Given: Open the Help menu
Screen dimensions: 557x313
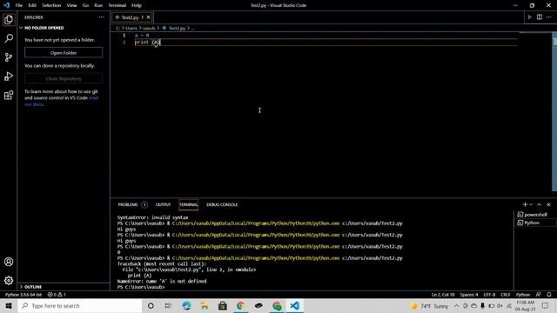Looking at the screenshot, I should (x=137, y=5).
